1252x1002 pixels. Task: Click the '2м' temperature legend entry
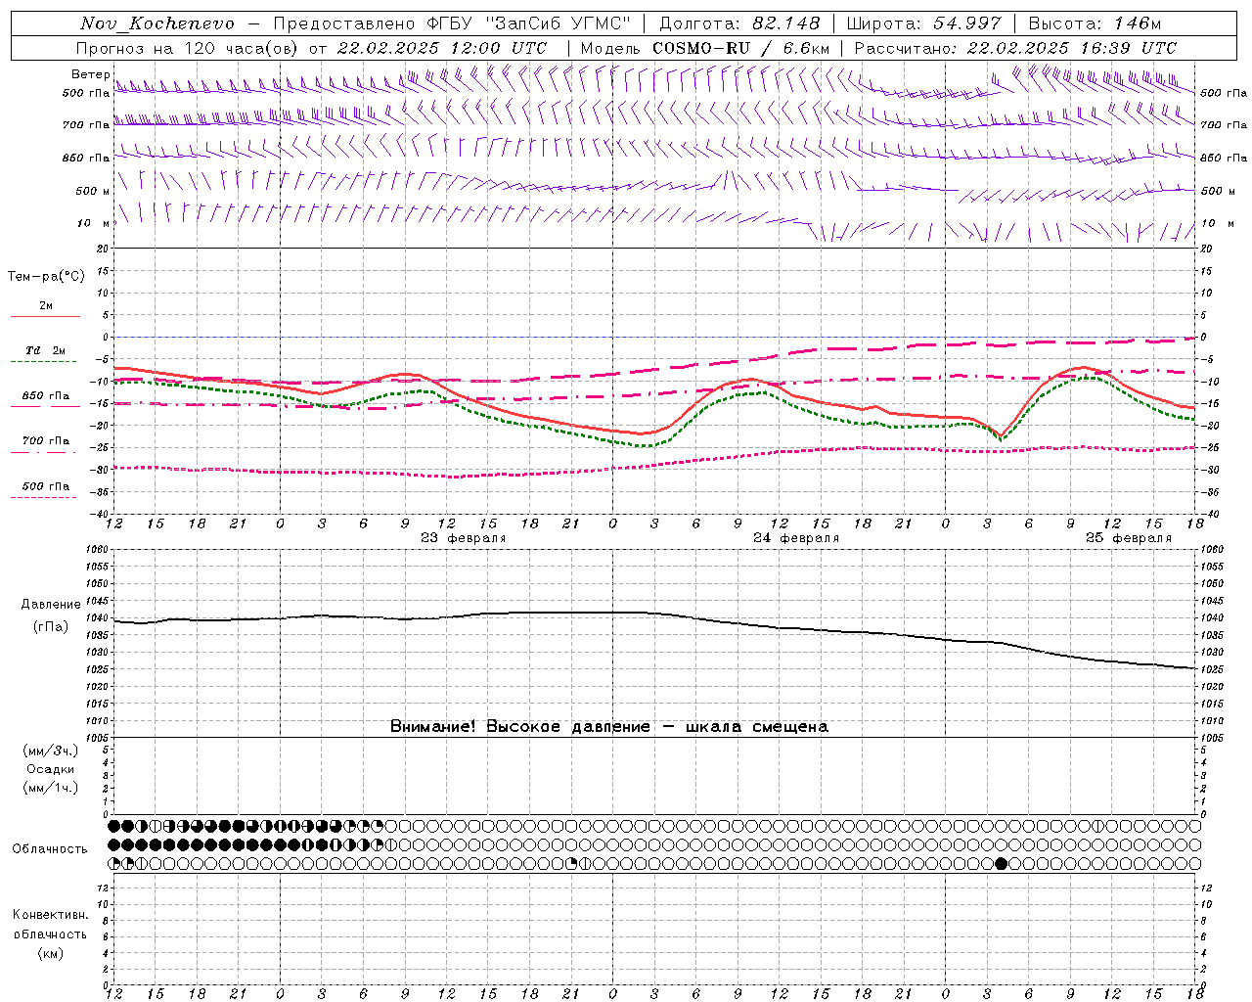pyautogui.click(x=46, y=306)
